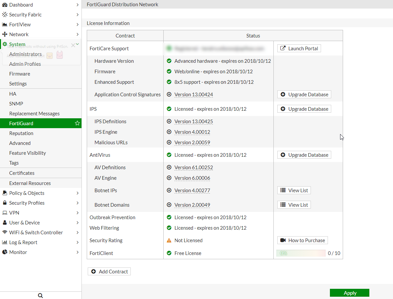Viewport: 393px width, 299px height.
Task: Click the VPN laptop icon
Action: [5, 213]
